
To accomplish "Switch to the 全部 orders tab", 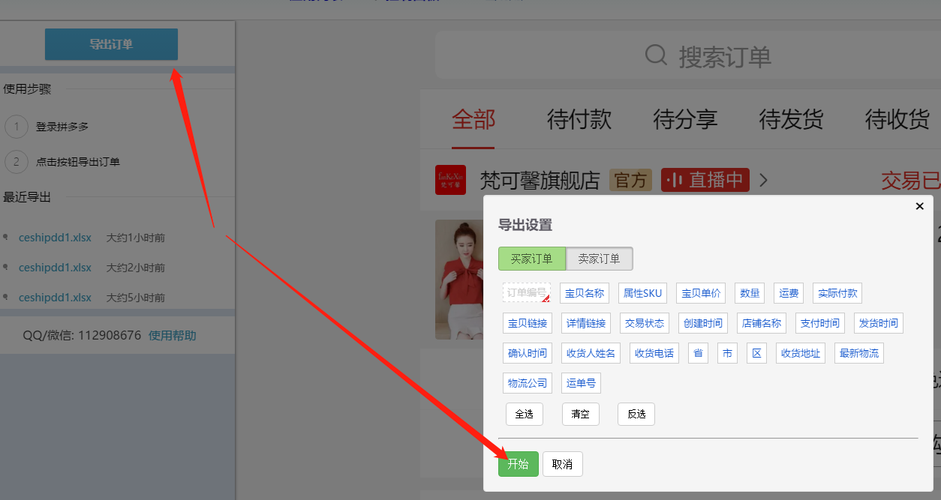I will [474, 119].
